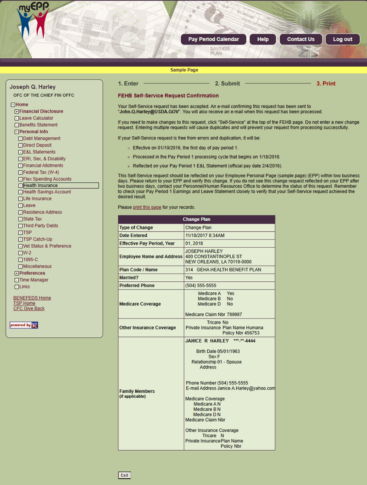Click the '2. Submit' step label
Screen dimensions: 367x485
pos(227,84)
